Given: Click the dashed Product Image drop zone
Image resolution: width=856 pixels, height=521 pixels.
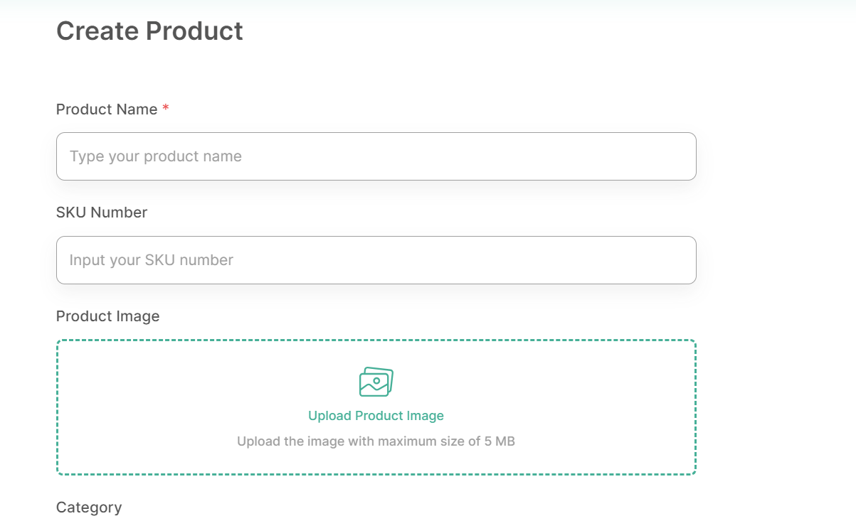Looking at the screenshot, I should point(376,407).
